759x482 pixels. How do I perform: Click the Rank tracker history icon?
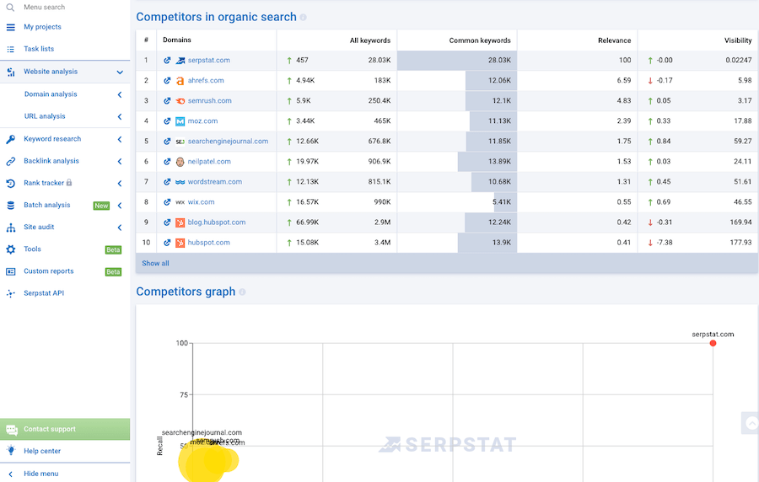click(x=11, y=183)
